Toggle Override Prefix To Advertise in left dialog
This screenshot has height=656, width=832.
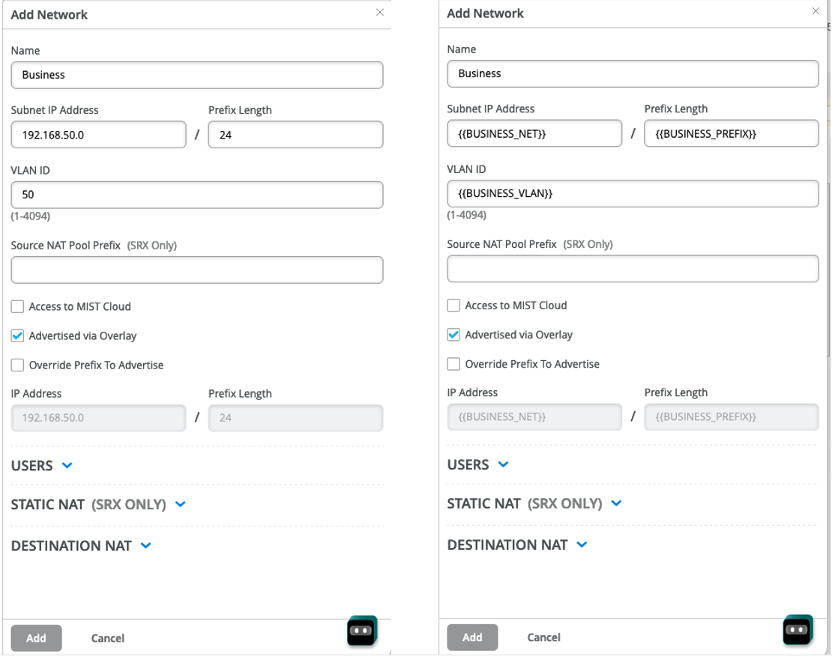click(x=17, y=365)
